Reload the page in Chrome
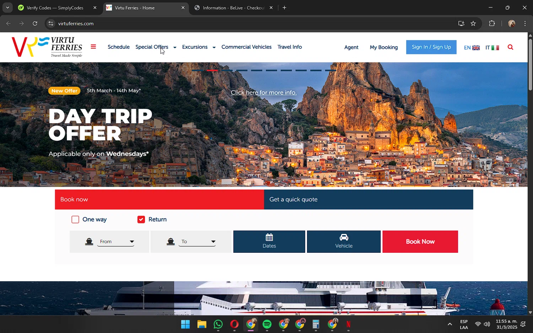The image size is (533, 333). coord(35,23)
